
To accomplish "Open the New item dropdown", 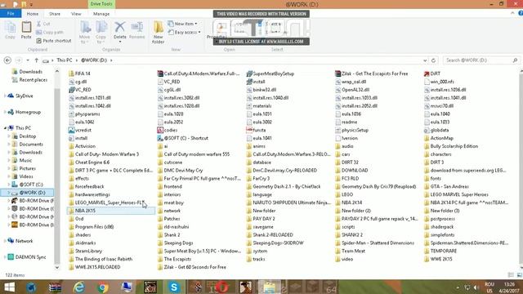I will 182,24.
